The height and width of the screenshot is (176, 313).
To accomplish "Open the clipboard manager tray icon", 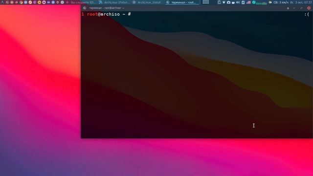I will [x=219, y=2].
